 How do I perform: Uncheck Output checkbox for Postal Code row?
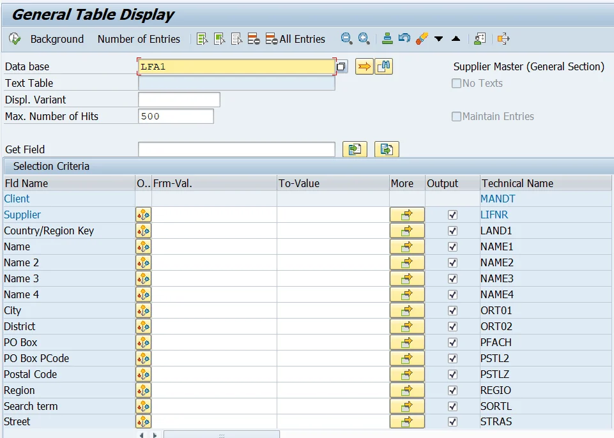[452, 375]
